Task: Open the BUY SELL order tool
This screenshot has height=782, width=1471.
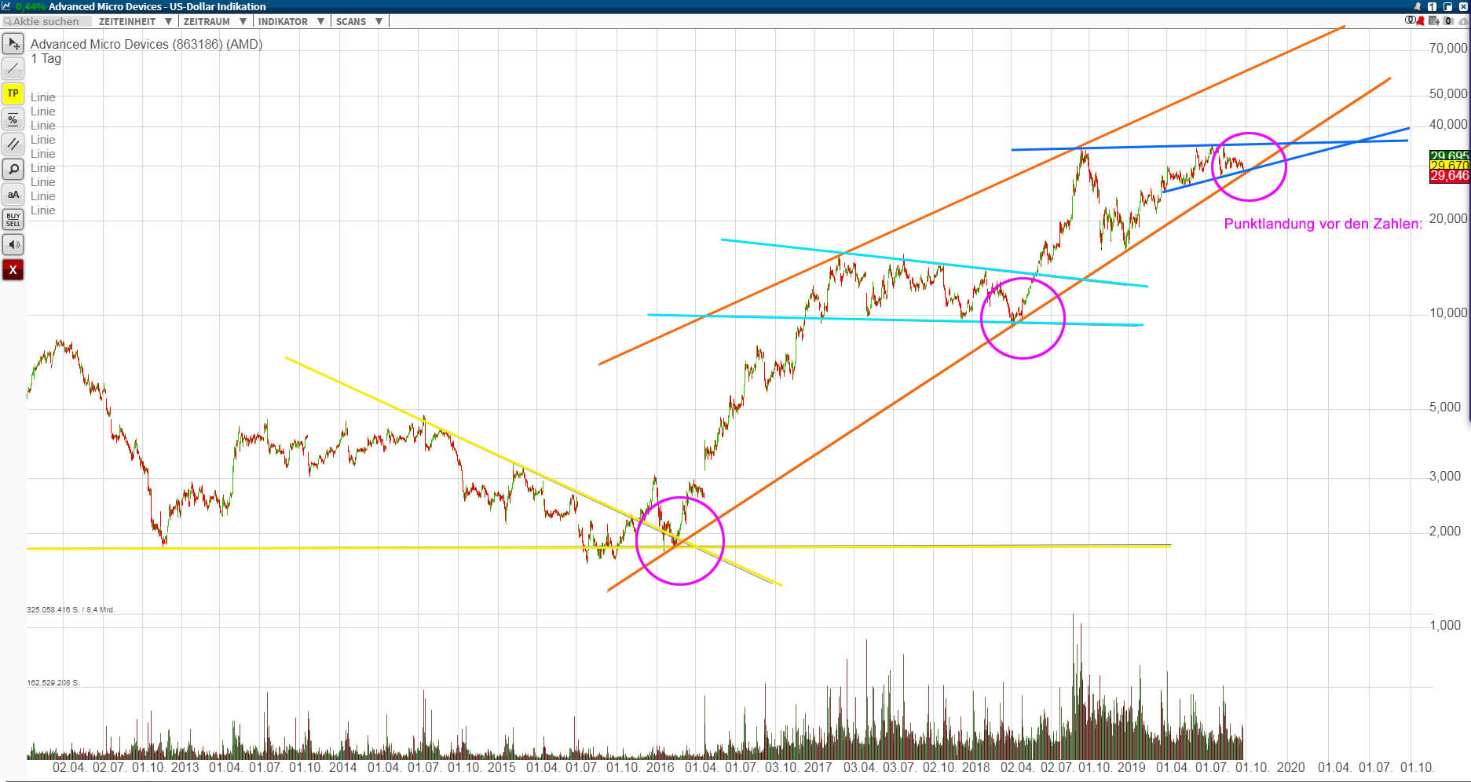Action: [x=13, y=219]
